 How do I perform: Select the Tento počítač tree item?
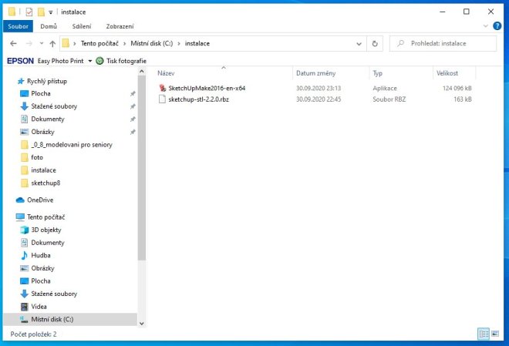(46, 217)
